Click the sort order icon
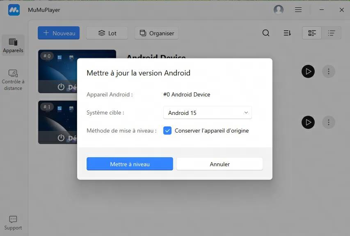This screenshot has height=236, width=350. click(287, 33)
